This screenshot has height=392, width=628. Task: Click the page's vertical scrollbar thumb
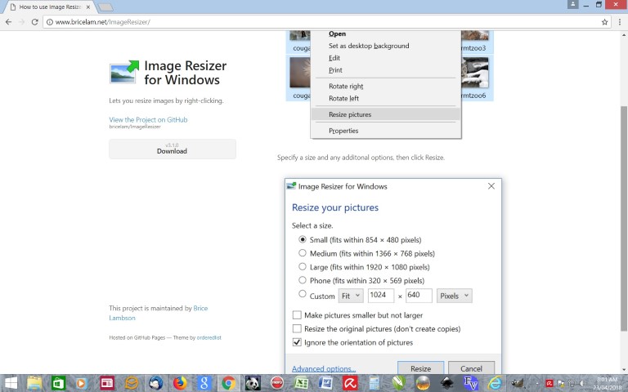pos(624,218)
